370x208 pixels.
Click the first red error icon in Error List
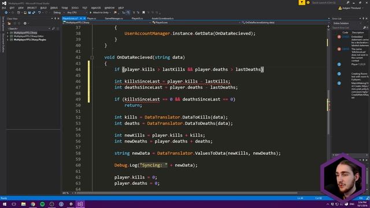[339, 37]
